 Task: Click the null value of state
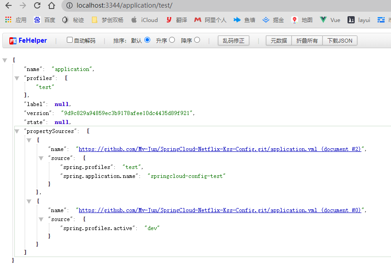tap(61, 122)
